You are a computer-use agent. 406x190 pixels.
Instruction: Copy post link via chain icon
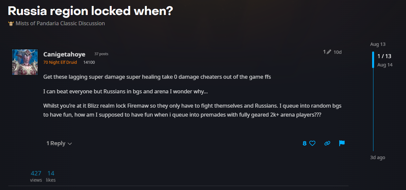click(327, 143)
